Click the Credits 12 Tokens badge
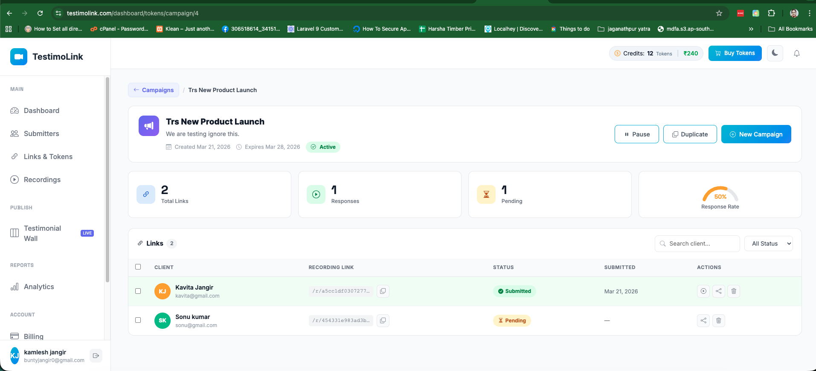Screen dimensions: 816x371 coord(656,53)
